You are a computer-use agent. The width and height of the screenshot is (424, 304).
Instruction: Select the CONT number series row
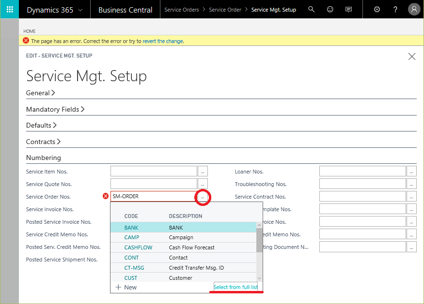coord(183,258)
